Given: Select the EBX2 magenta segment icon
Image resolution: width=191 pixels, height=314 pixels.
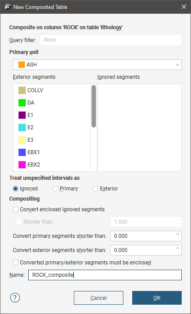Looking at the screenshot, I should tap(22, 165).
